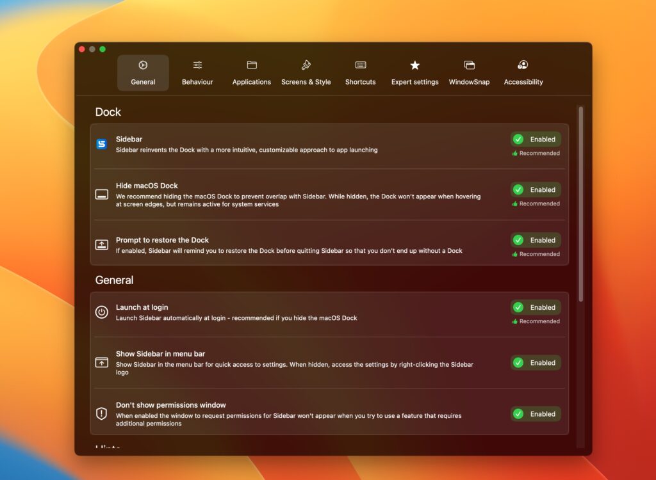Screen dimensions: 656x480
Task: Click the permissions window warning icon
Action: pos(101,413)
